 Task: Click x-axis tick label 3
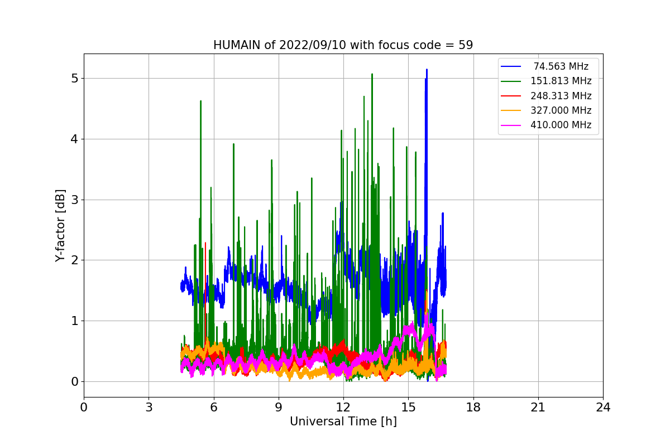(149, 408)
